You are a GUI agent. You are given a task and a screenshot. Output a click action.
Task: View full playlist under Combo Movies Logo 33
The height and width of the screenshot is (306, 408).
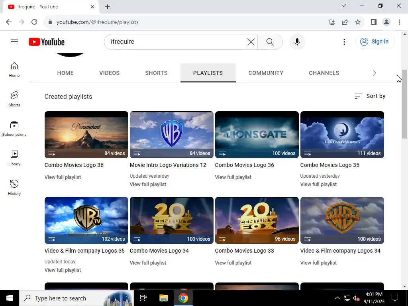(x=233, y=263)
